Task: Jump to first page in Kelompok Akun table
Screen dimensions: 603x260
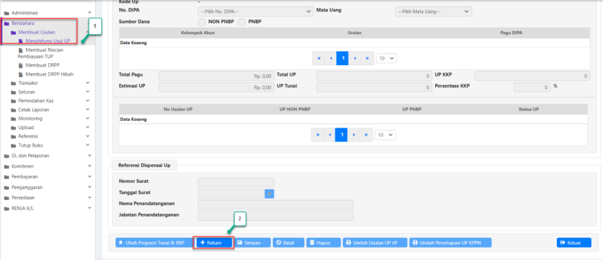Action: pyautogui.click(x=319, y=58)
